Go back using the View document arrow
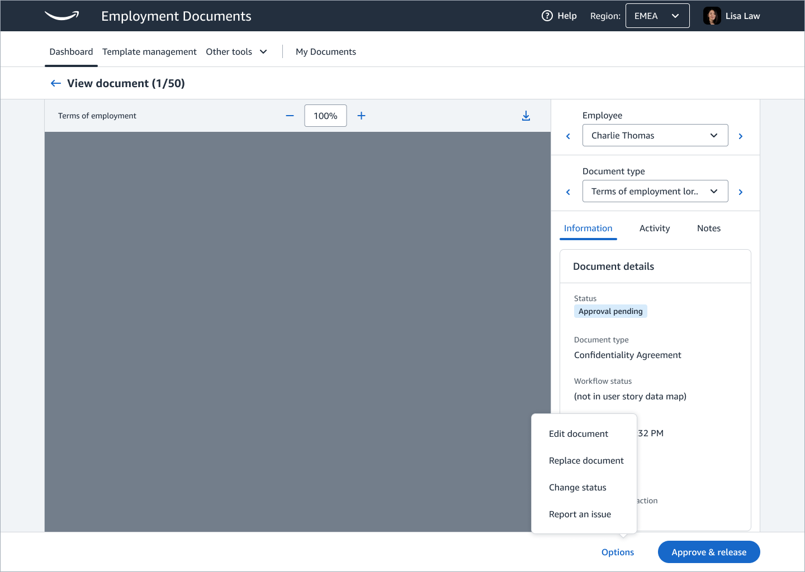The image size is (805, 572). pos(55,83)
